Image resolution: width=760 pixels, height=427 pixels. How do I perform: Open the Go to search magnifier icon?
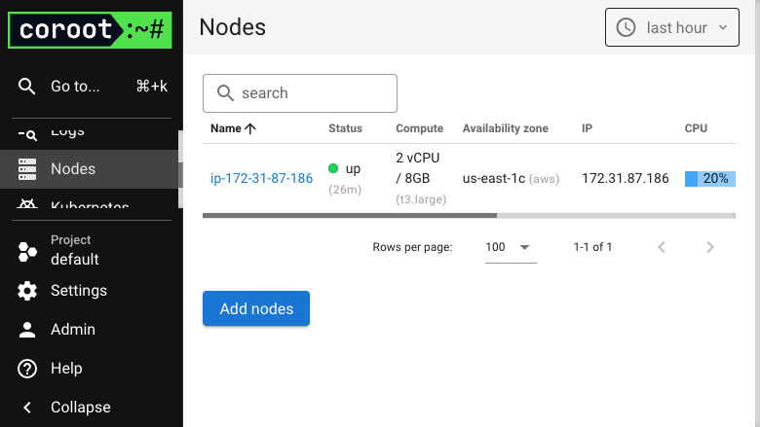click(26, 86)
